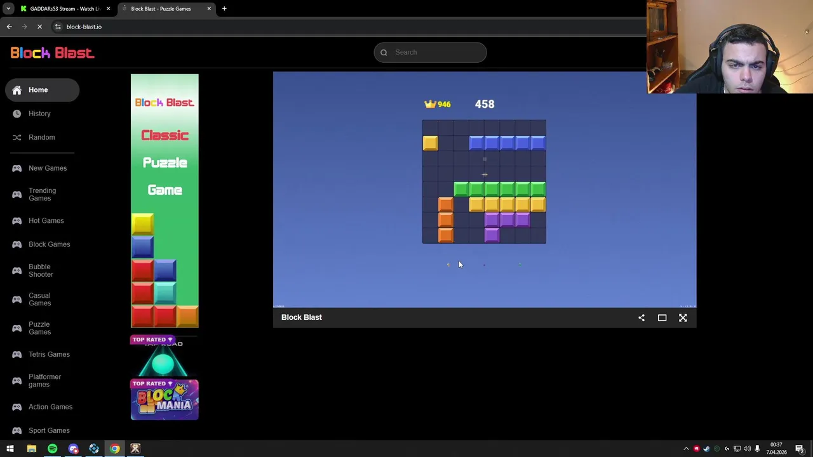Viewport: 813px width, 457px height.
Task: View site information icon in address bar
Action: (x=58, y=27)
